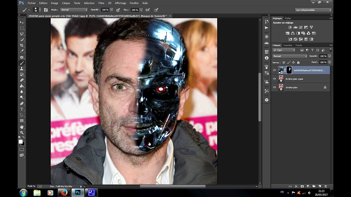
Task: Select the Zoom tool
Action: [22, 133]
